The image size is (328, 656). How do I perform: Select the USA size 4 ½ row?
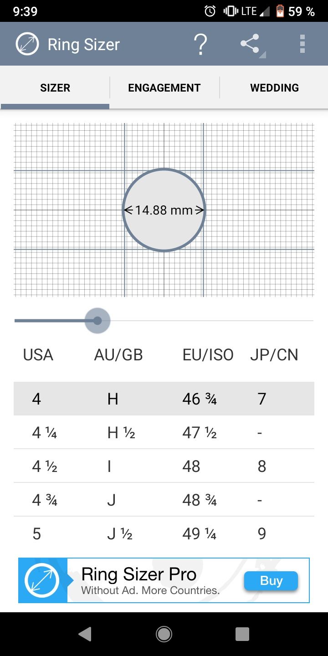click(164, 466)
